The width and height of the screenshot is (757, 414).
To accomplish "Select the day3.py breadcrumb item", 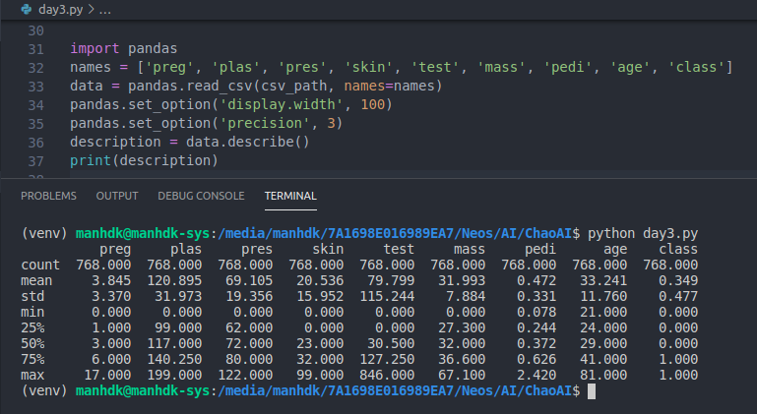I will coord(59,9).
